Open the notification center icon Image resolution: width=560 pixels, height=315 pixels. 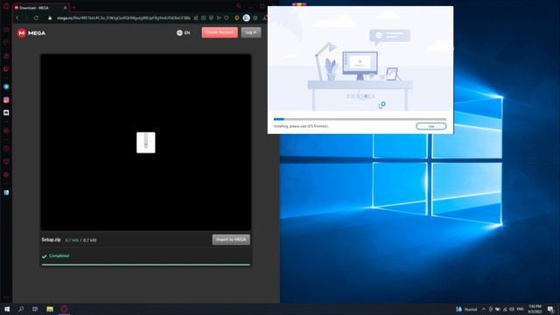click(x=550, y=309)
